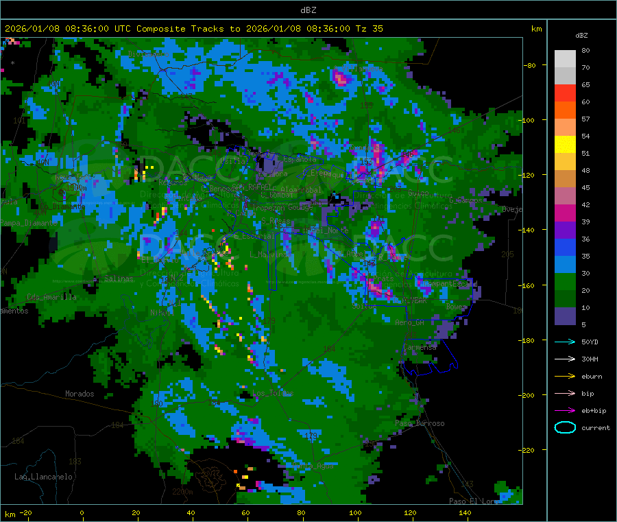
Task: Click the 'Punta_Agua' place label on map
Action: [x=313, y=466]
